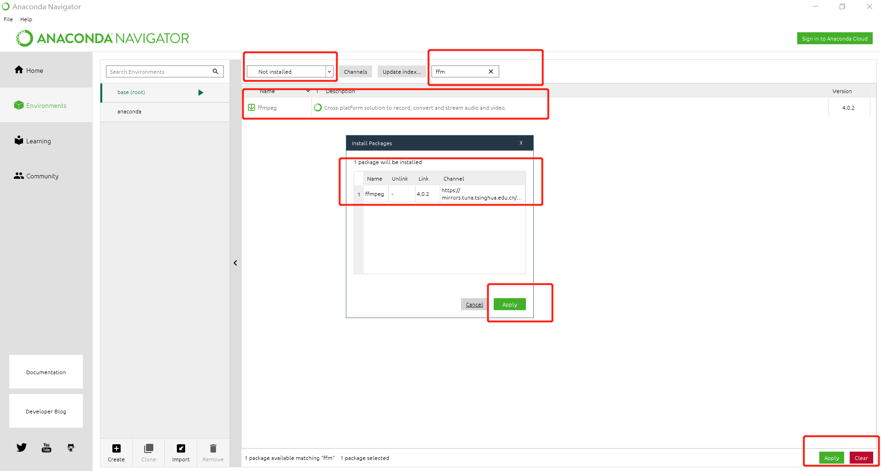This screenshot has height=471, width=881.
Task: Click the search environments magnifier icon
Action: tap(215, 71)
